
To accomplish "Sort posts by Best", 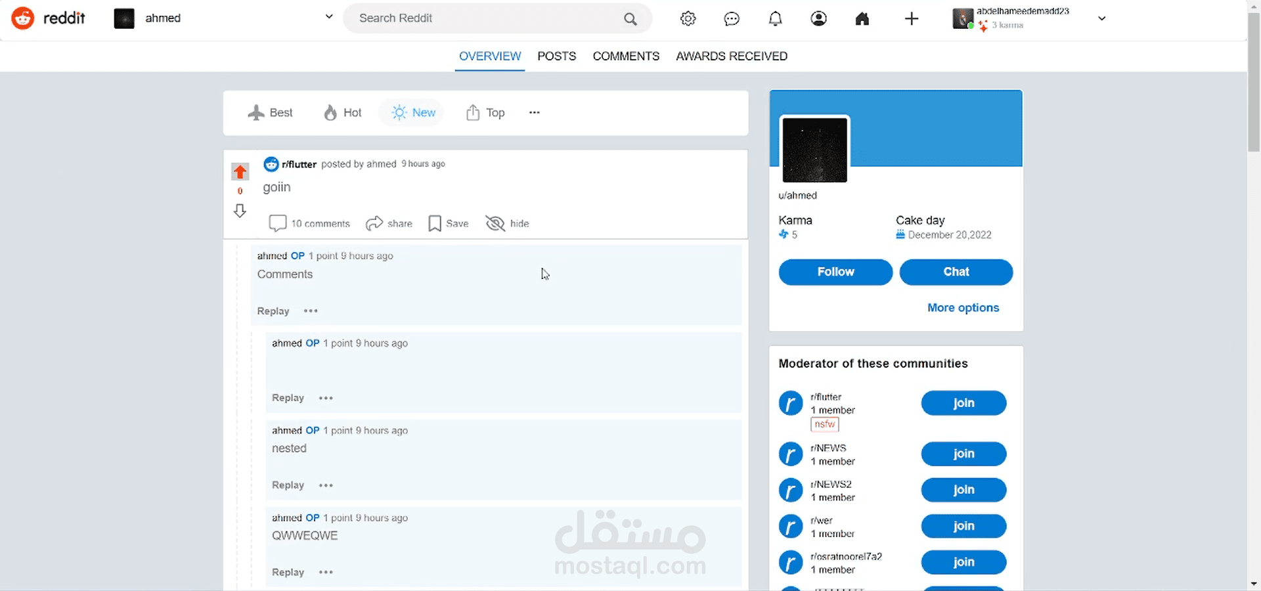I will coord(271,113).
